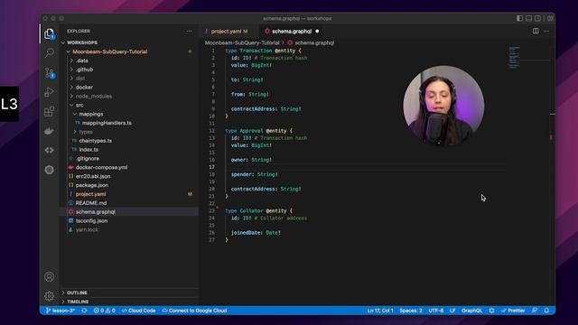Open the Explorer view in activity bar
Screen dimensions: 578x325
[49, 34]
